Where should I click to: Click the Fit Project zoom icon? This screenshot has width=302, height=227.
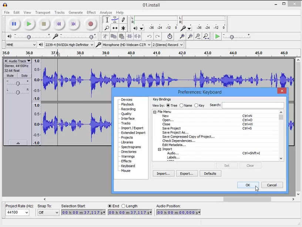tap(206, 36)
